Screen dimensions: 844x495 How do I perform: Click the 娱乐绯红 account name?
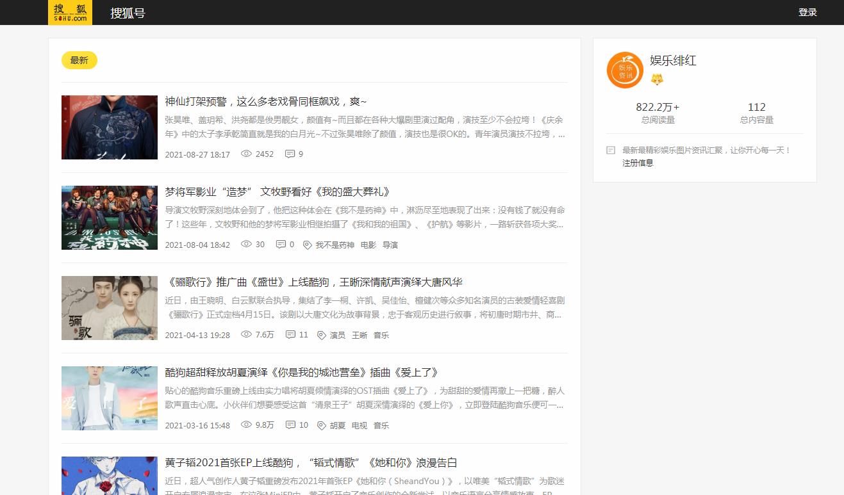coord(673,61)
